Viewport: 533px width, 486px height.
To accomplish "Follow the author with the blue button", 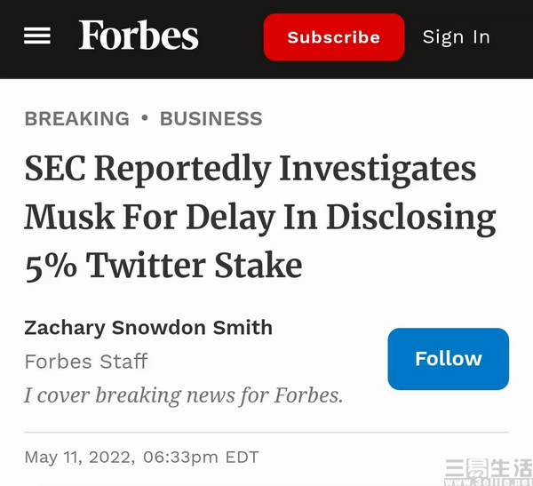I will coord(448,359).
